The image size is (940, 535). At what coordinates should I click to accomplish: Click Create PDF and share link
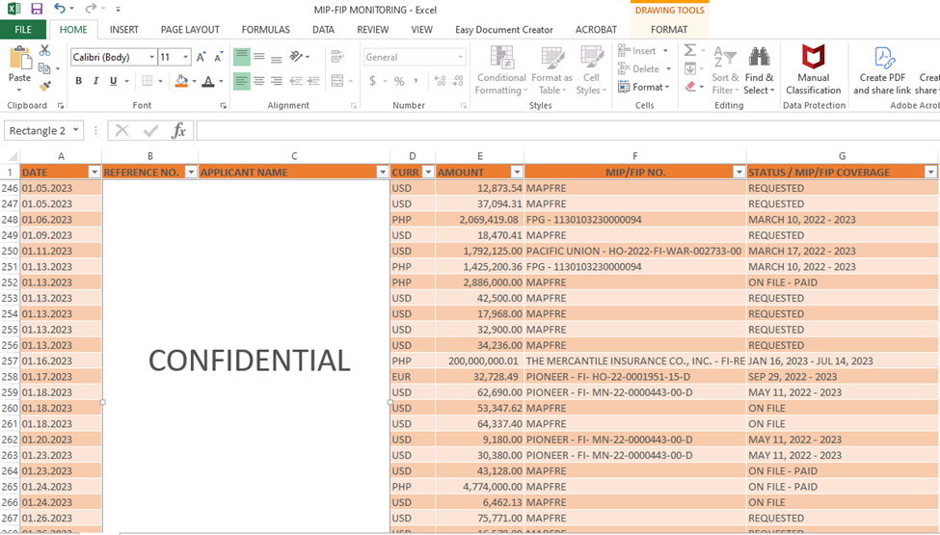click(882, 70)
